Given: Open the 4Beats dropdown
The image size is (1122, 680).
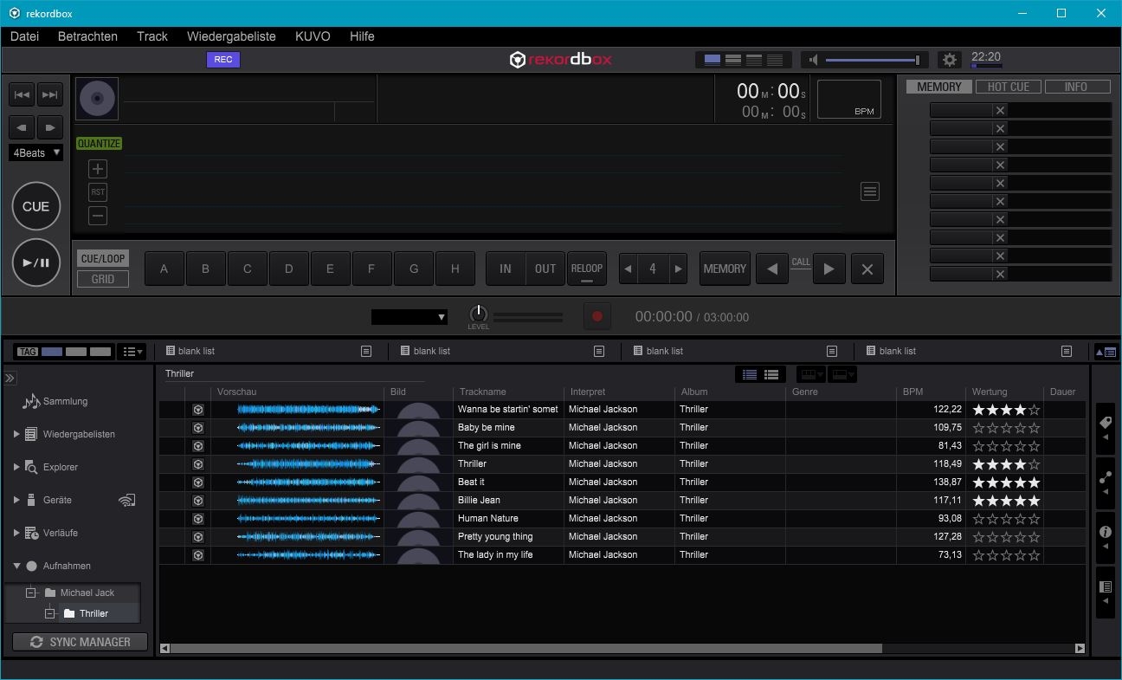Looking at the screenshot, I should tap(35, 152).
